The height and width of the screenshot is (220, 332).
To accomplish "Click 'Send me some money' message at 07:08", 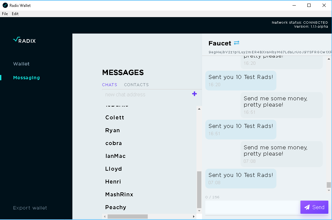I will [282, 154].
